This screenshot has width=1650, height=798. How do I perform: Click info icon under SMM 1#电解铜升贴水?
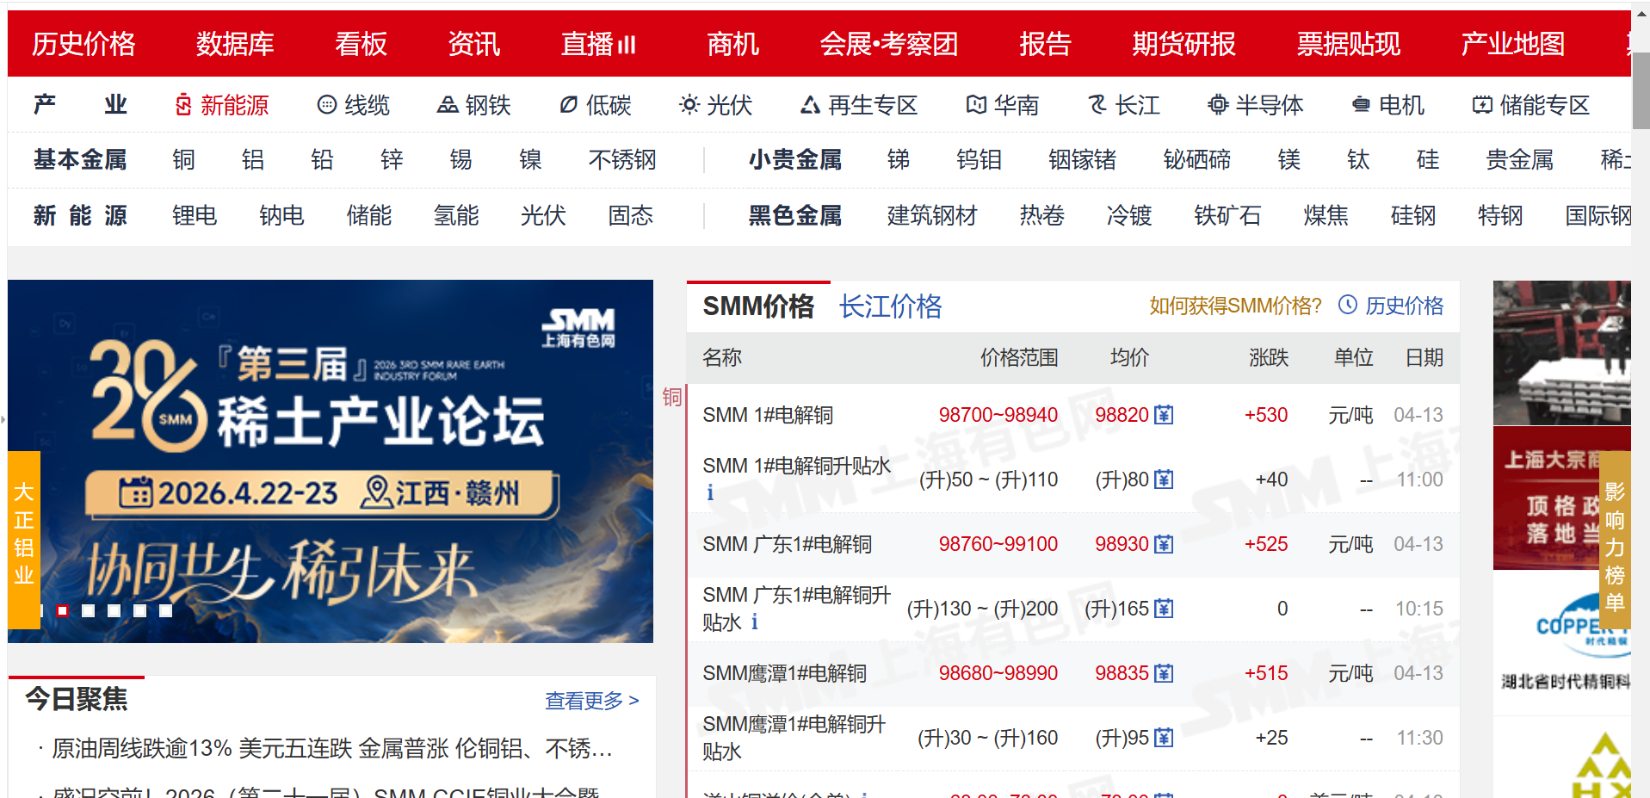point(710,493)
